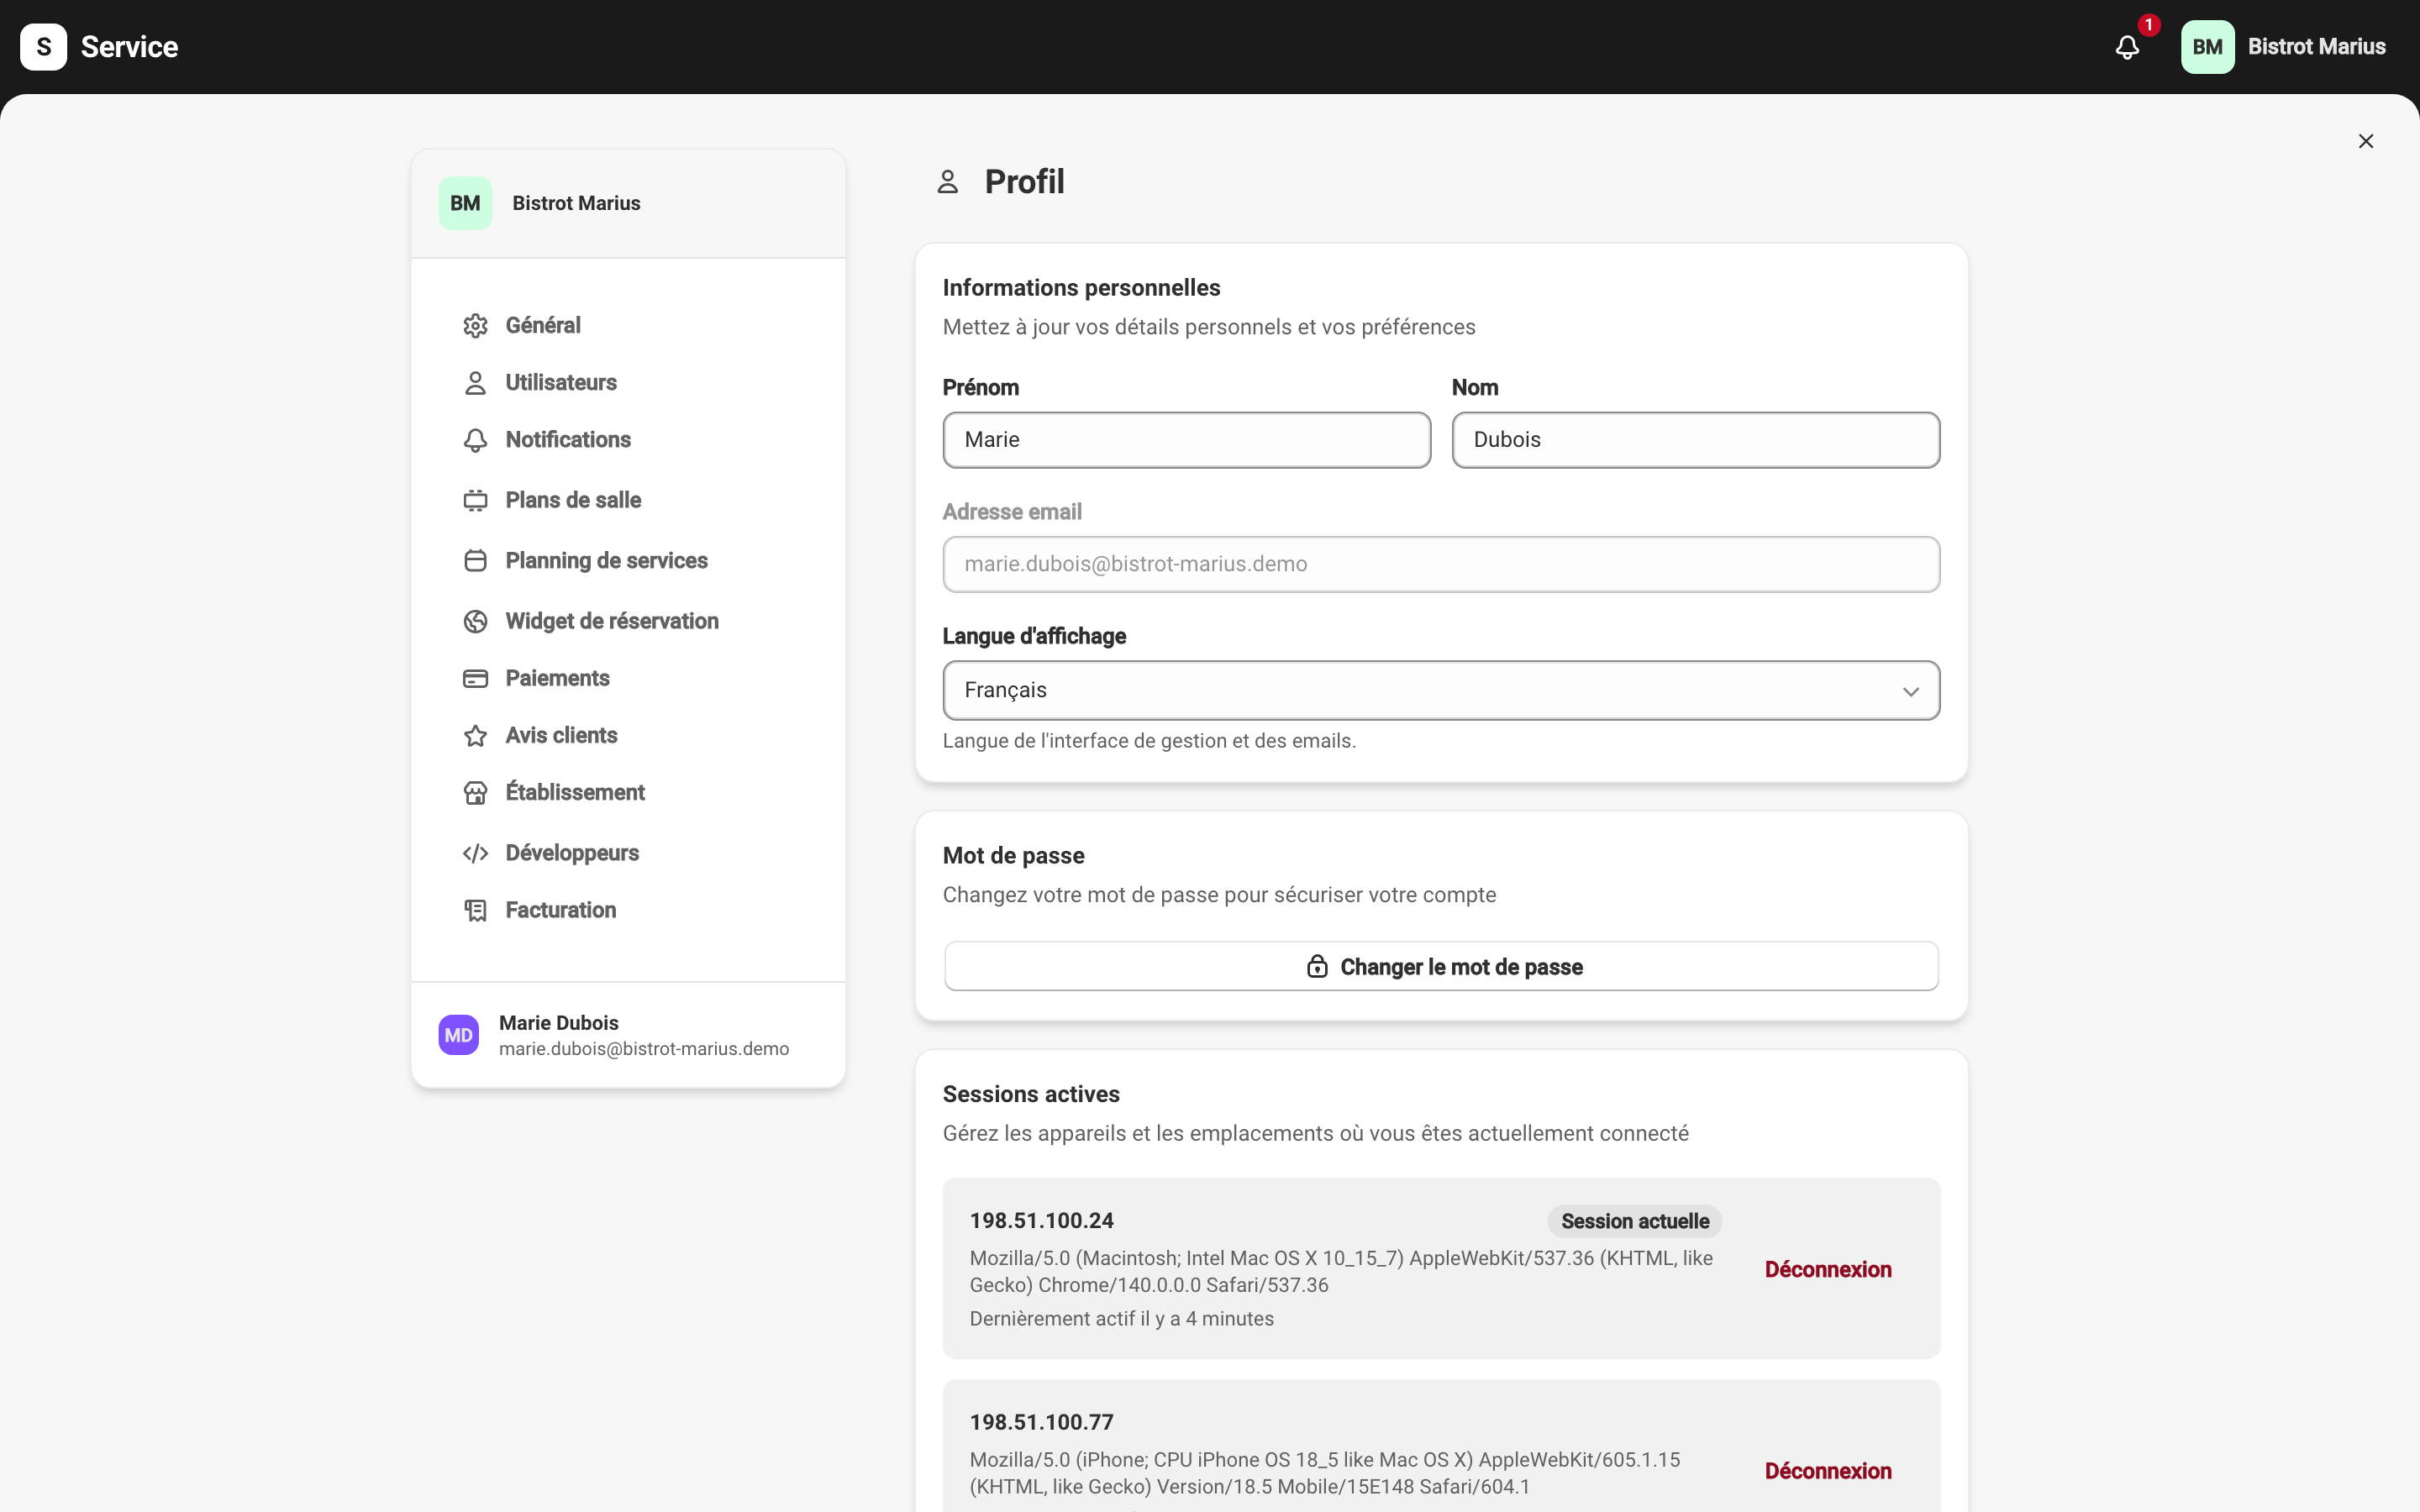Click "Dernièrement actif il y a 4 minutes" text

1121,1319
